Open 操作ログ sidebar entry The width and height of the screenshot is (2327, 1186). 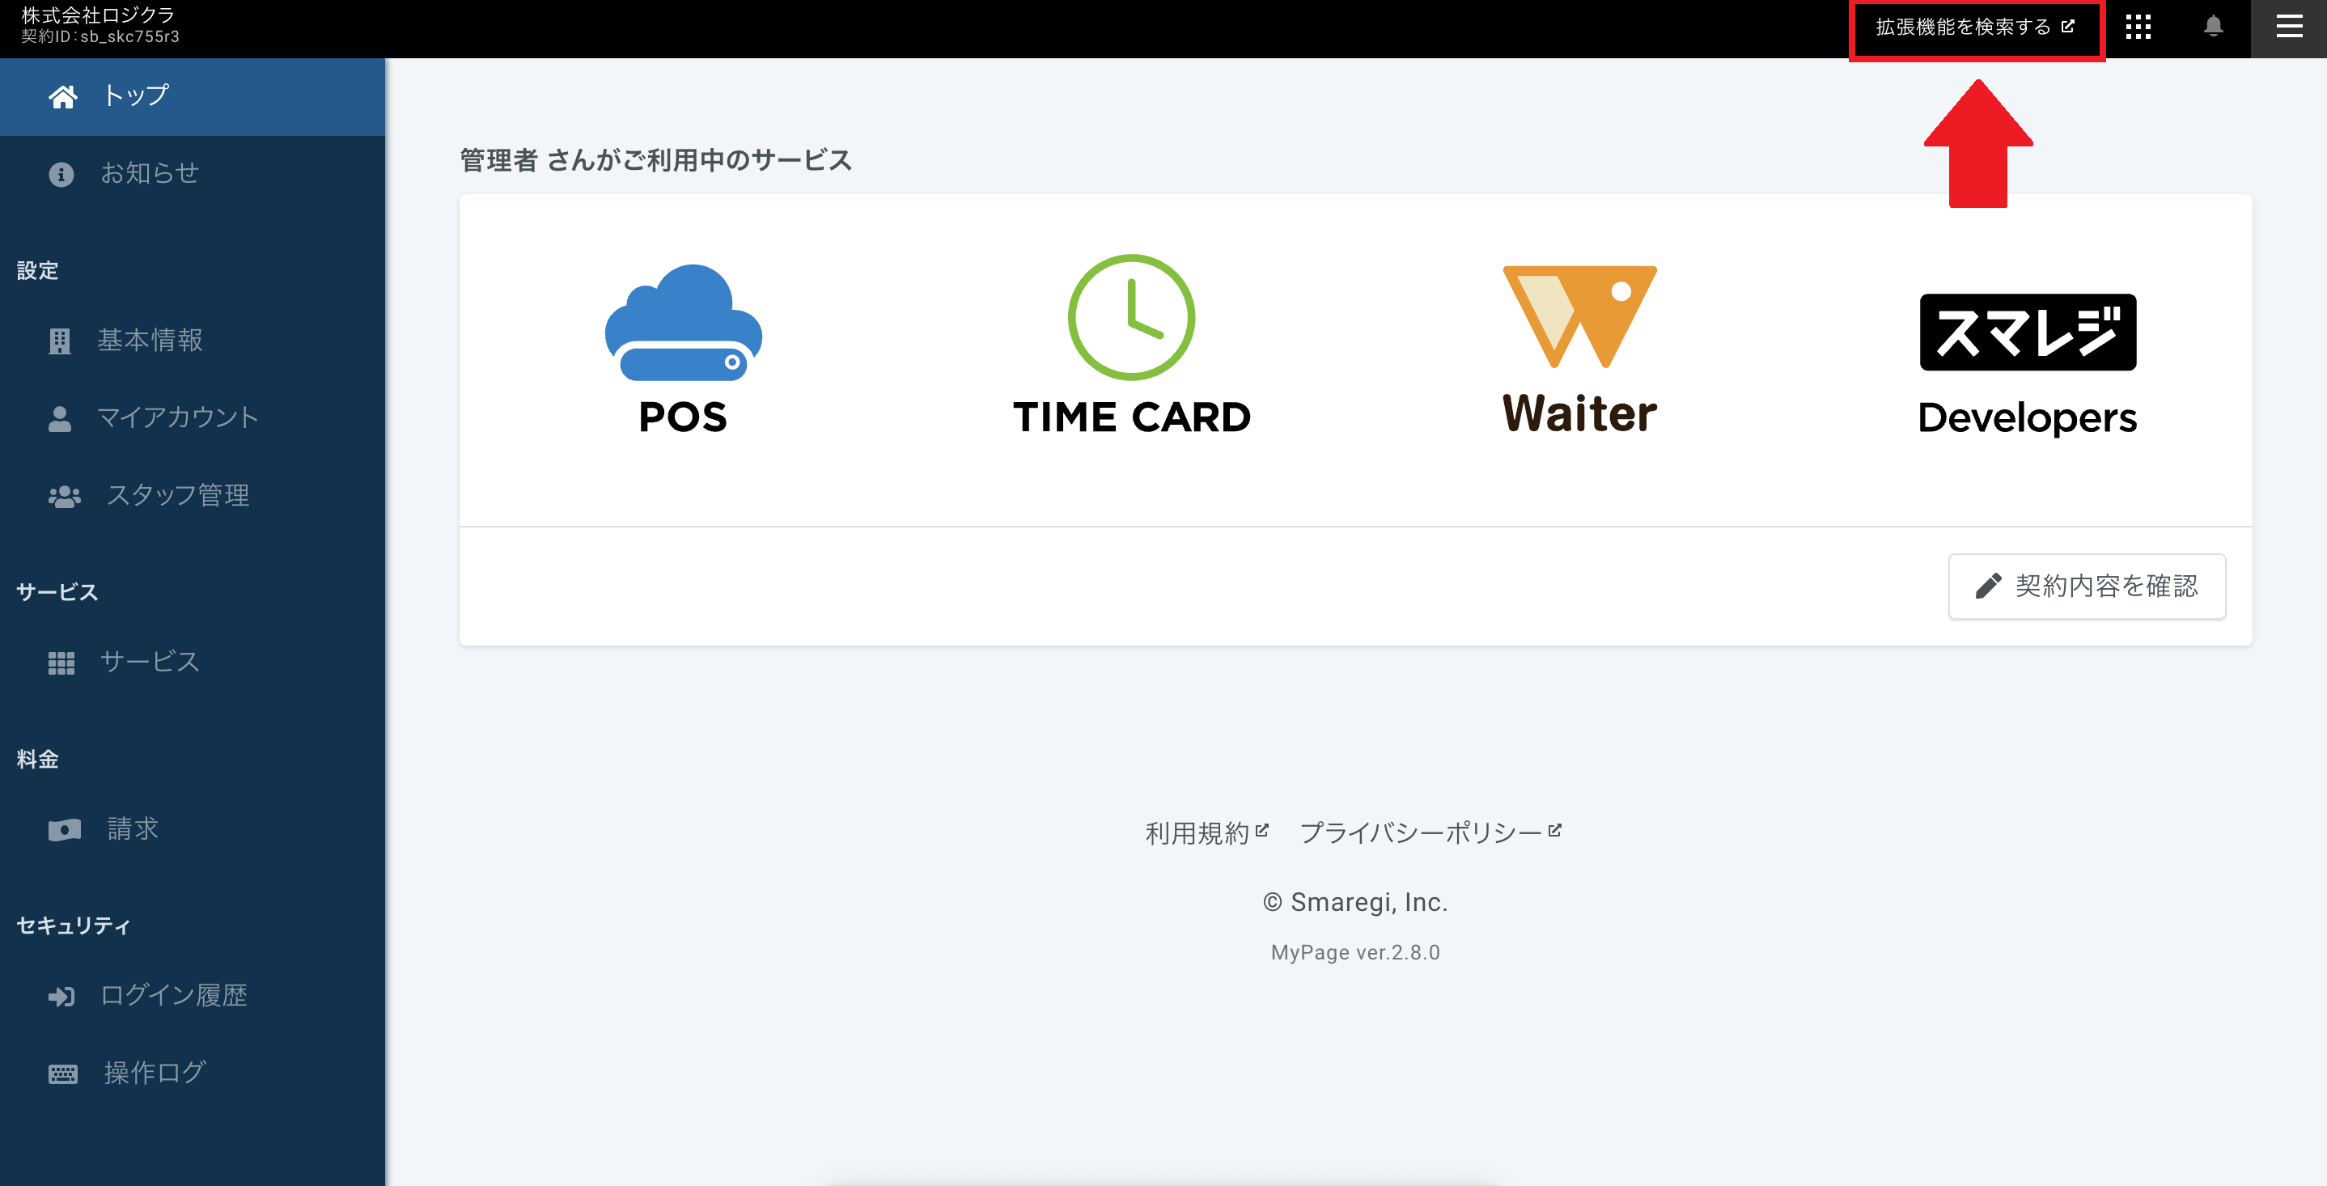[155, 1072]
